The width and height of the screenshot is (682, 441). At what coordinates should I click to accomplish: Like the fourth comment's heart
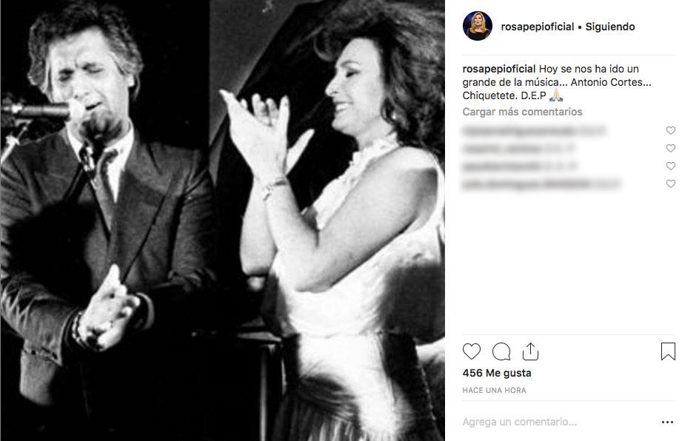[671, 184]
